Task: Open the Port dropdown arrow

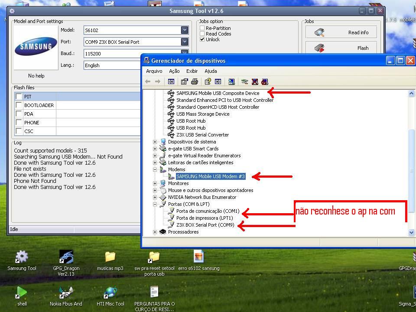Action: 185,42
